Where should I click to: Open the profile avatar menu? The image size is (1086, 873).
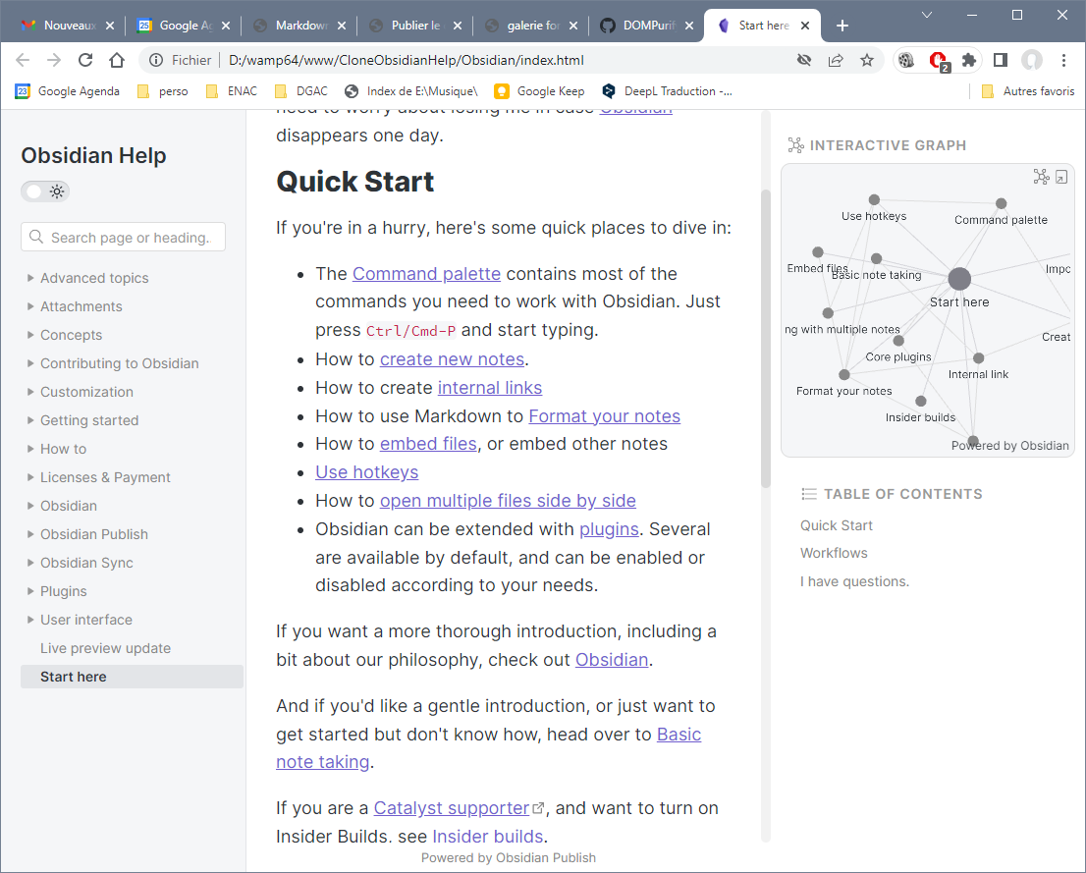[1032, 60]
